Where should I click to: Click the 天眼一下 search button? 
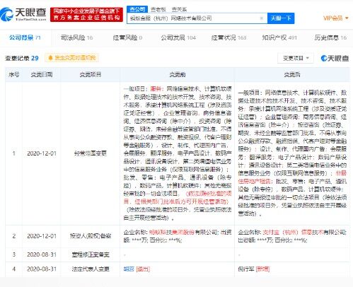281,18
